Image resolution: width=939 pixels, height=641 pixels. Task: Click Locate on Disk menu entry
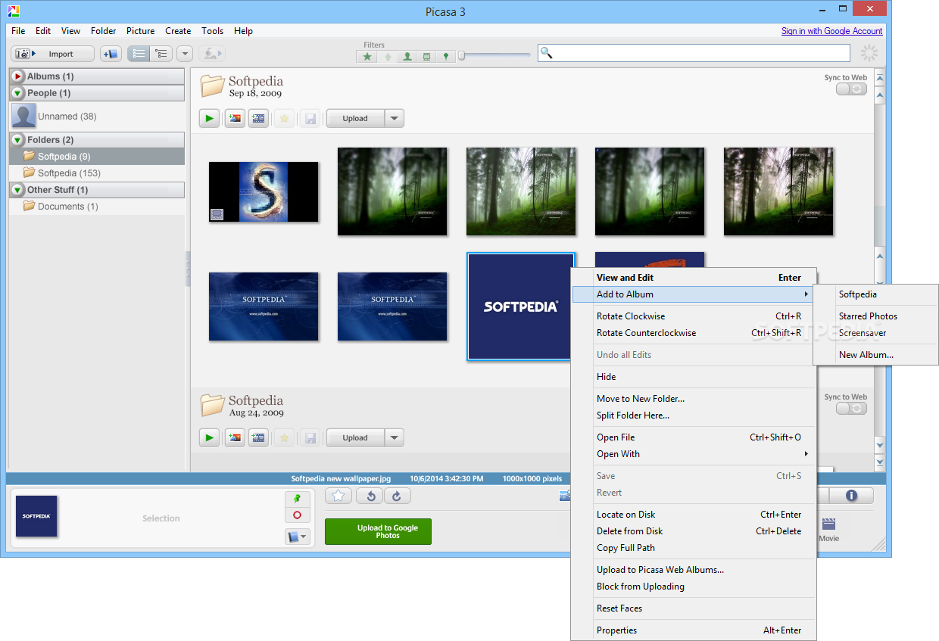click(x=694, y=515)
